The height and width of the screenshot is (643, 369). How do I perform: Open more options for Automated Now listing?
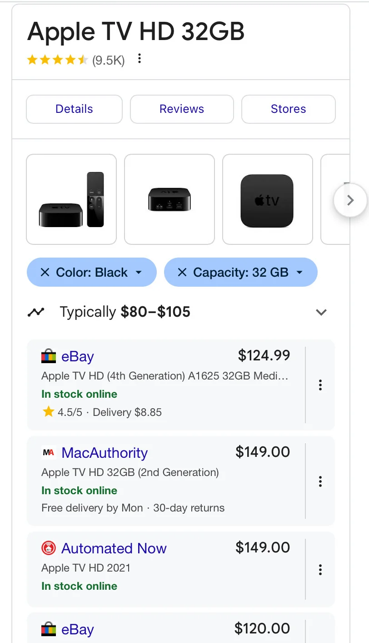(320, 569)
